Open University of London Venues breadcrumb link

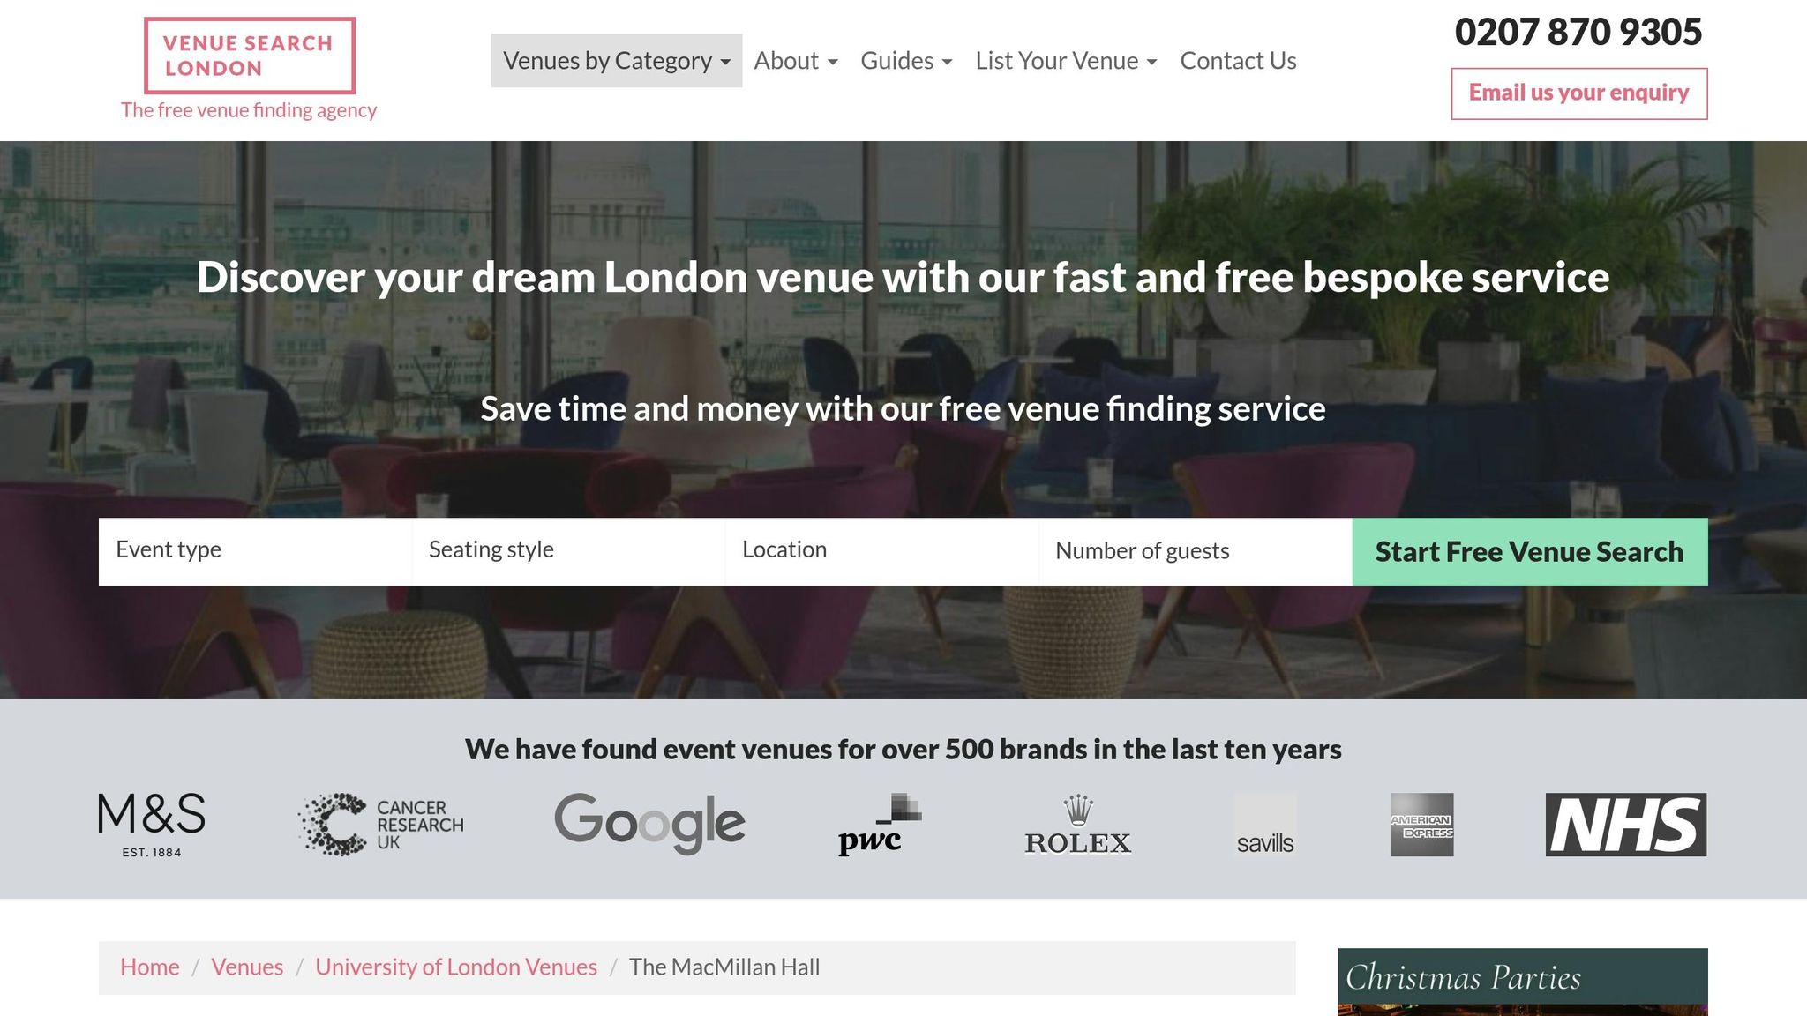coord(456,967)
